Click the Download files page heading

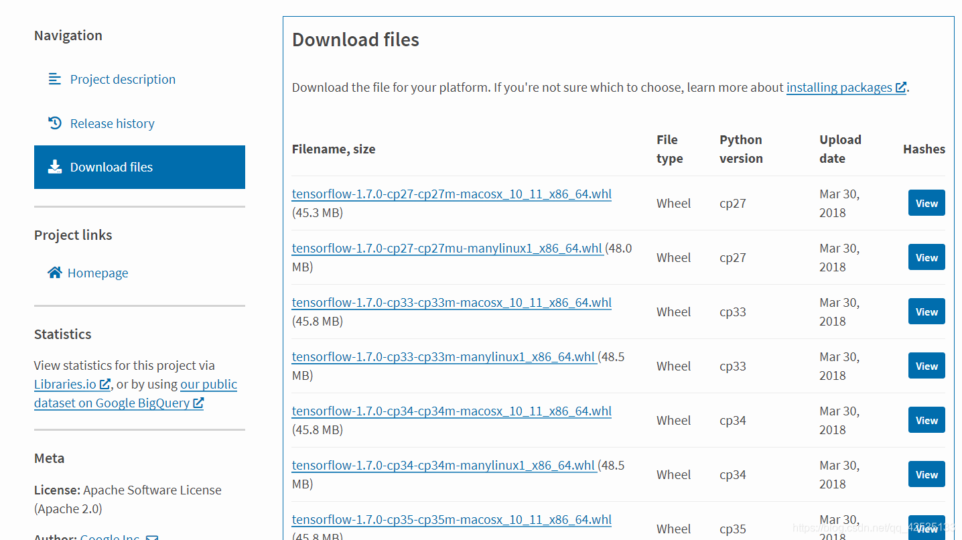click(356, 40)
